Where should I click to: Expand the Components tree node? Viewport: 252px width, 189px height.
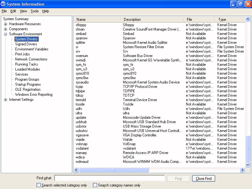[x=6, y=29]
